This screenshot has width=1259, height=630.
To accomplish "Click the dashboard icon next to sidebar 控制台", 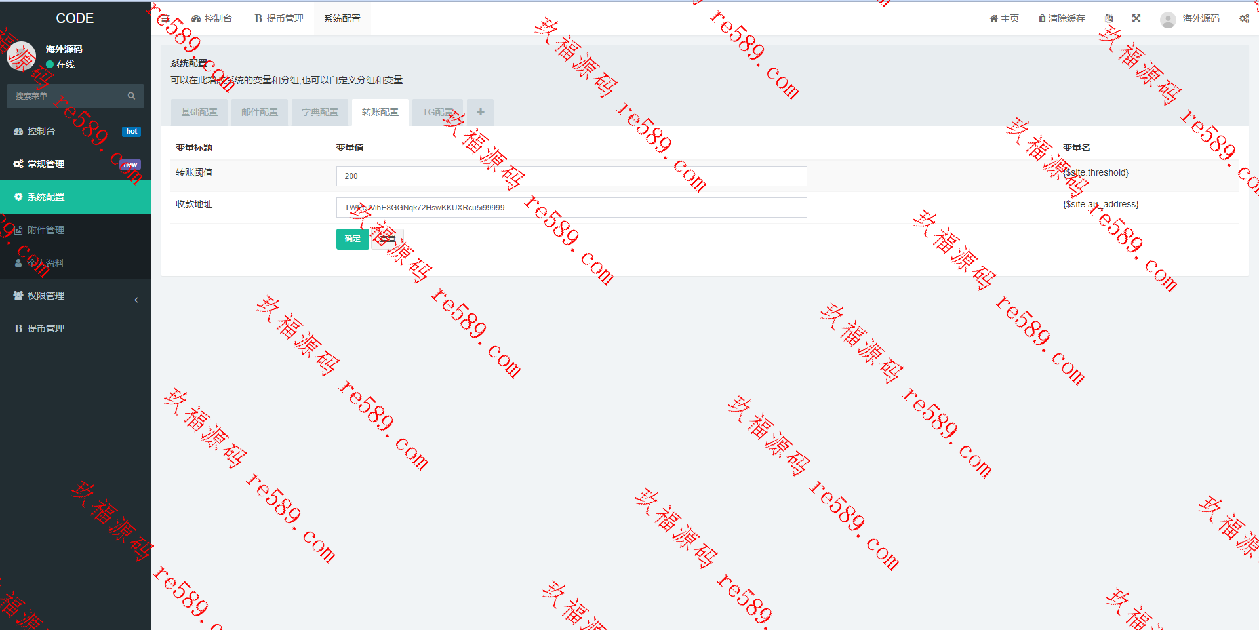I will click(x=18, y=131).
